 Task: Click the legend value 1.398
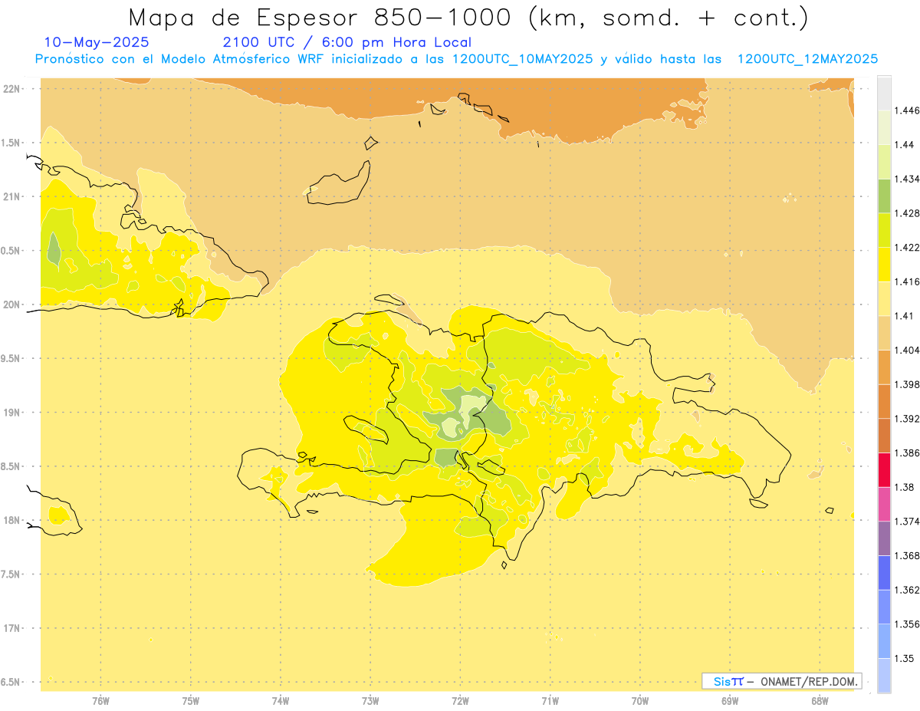(907, 384)
